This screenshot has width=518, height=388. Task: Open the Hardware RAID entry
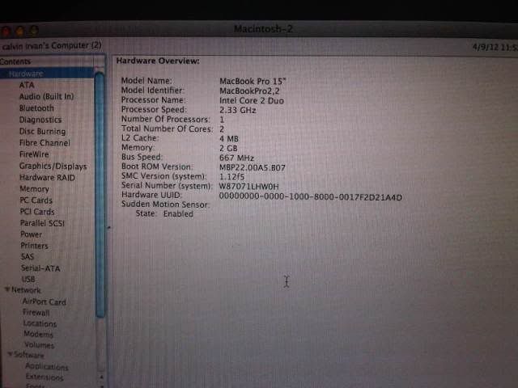(47, 178)
